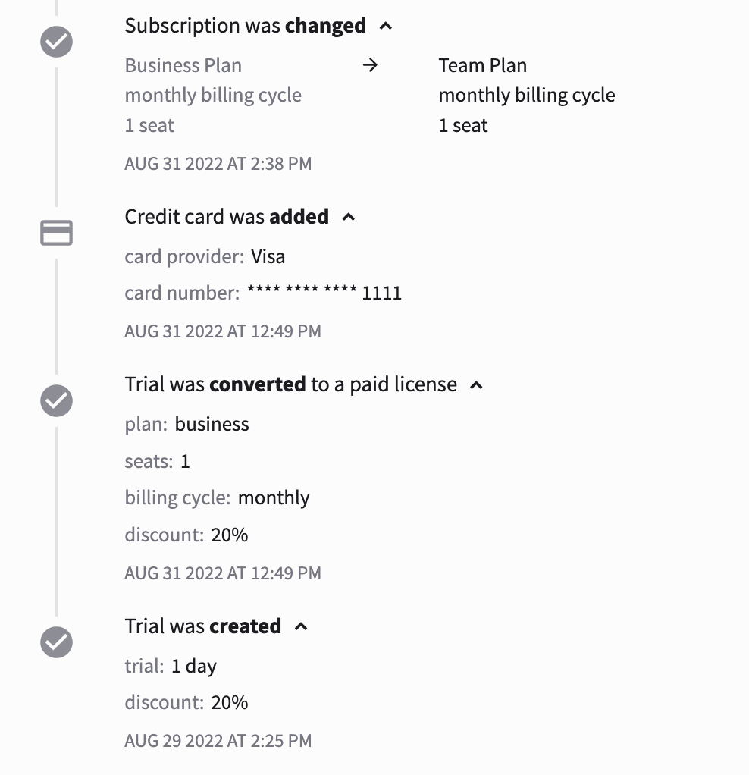This screenshot has width=749, height=775.
Task: Click the Business Plan label
Action: [183, 65]
